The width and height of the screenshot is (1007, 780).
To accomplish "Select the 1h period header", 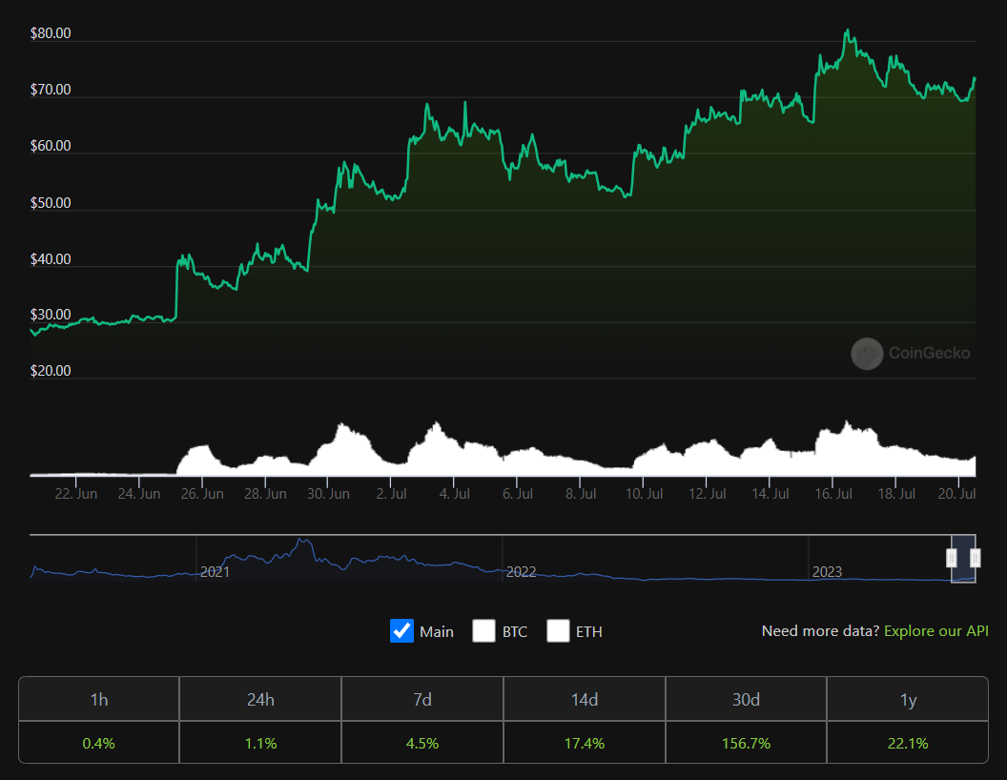I will tap(99, 699).
